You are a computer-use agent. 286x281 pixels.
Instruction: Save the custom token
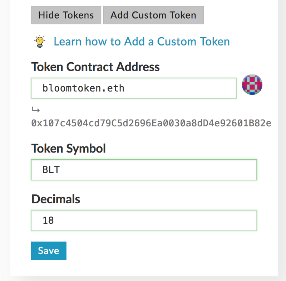49,251
